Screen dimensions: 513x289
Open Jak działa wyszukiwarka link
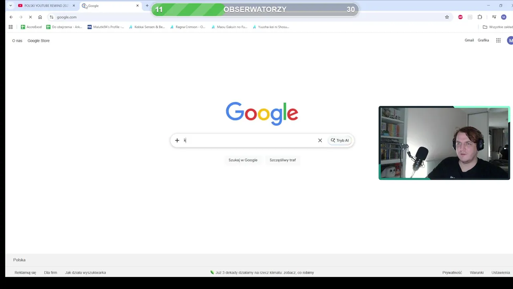85,273
